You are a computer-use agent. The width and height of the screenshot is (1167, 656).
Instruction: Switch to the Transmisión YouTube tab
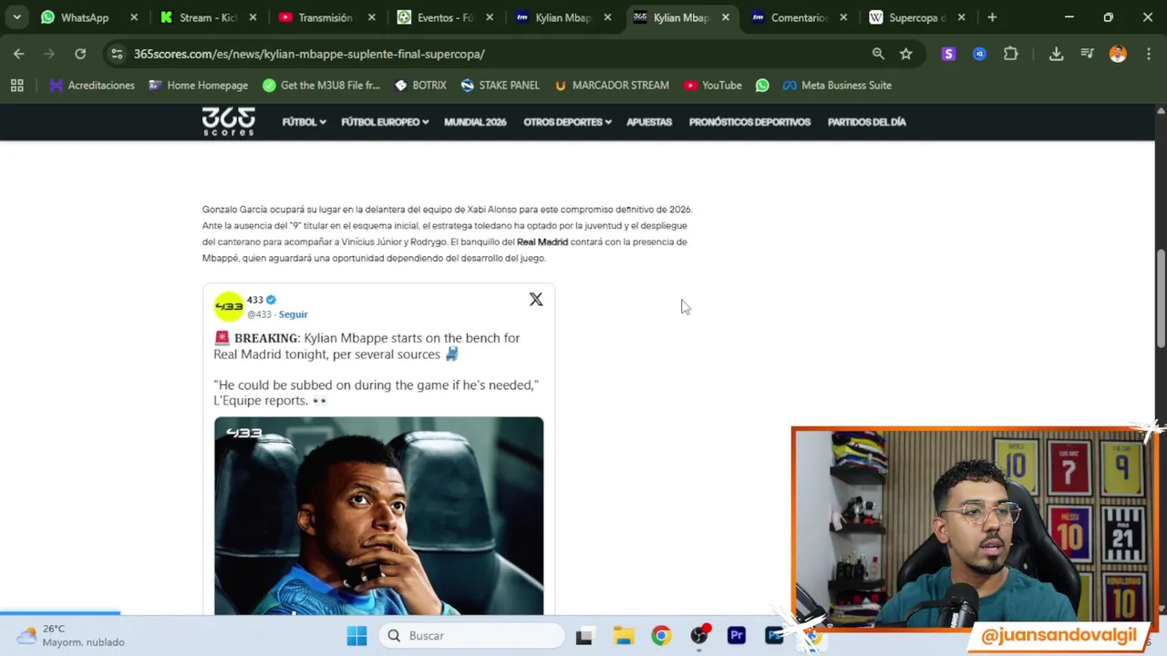tap(325, 17)
